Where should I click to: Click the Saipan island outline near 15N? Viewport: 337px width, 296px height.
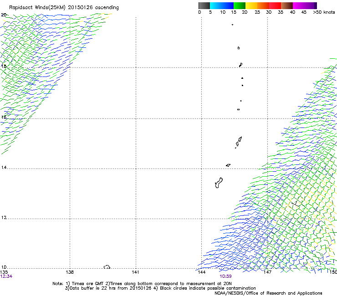click(240, 139)
